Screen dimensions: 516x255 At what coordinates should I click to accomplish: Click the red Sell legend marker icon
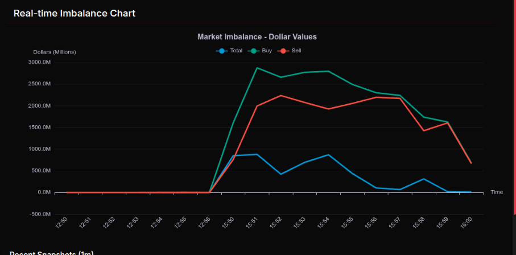283,51
